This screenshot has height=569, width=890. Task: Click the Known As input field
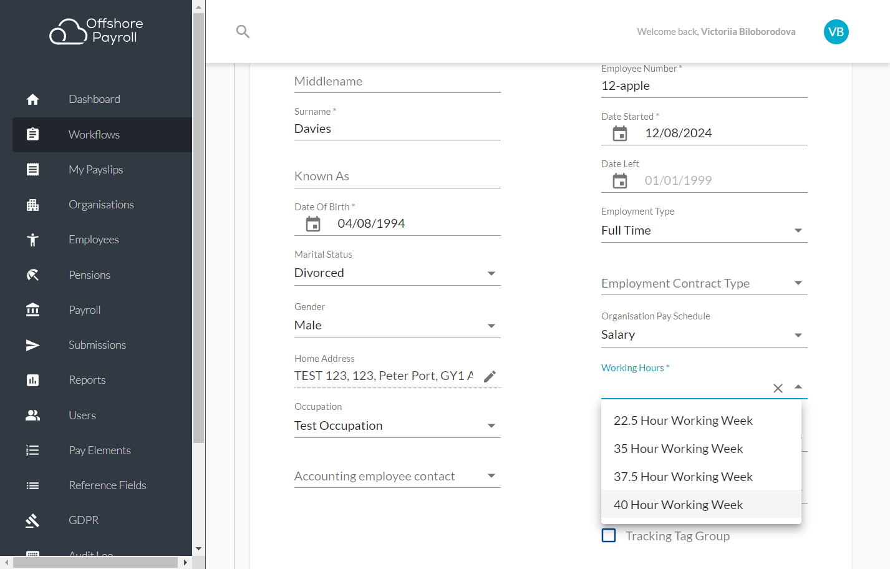pyautogui.click(x=397, y=177)
